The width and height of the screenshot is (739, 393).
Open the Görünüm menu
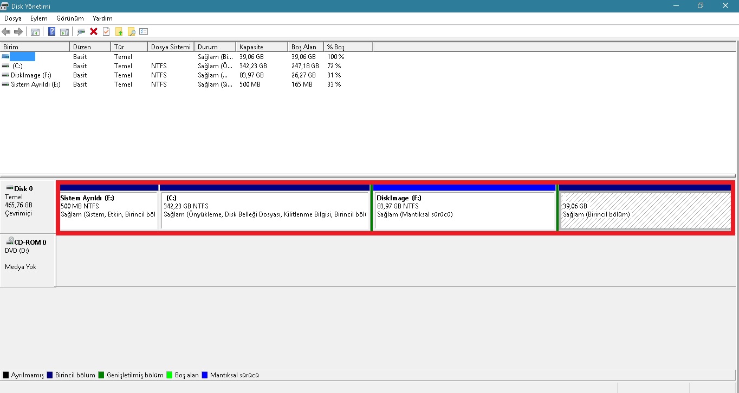pos(70,18)
